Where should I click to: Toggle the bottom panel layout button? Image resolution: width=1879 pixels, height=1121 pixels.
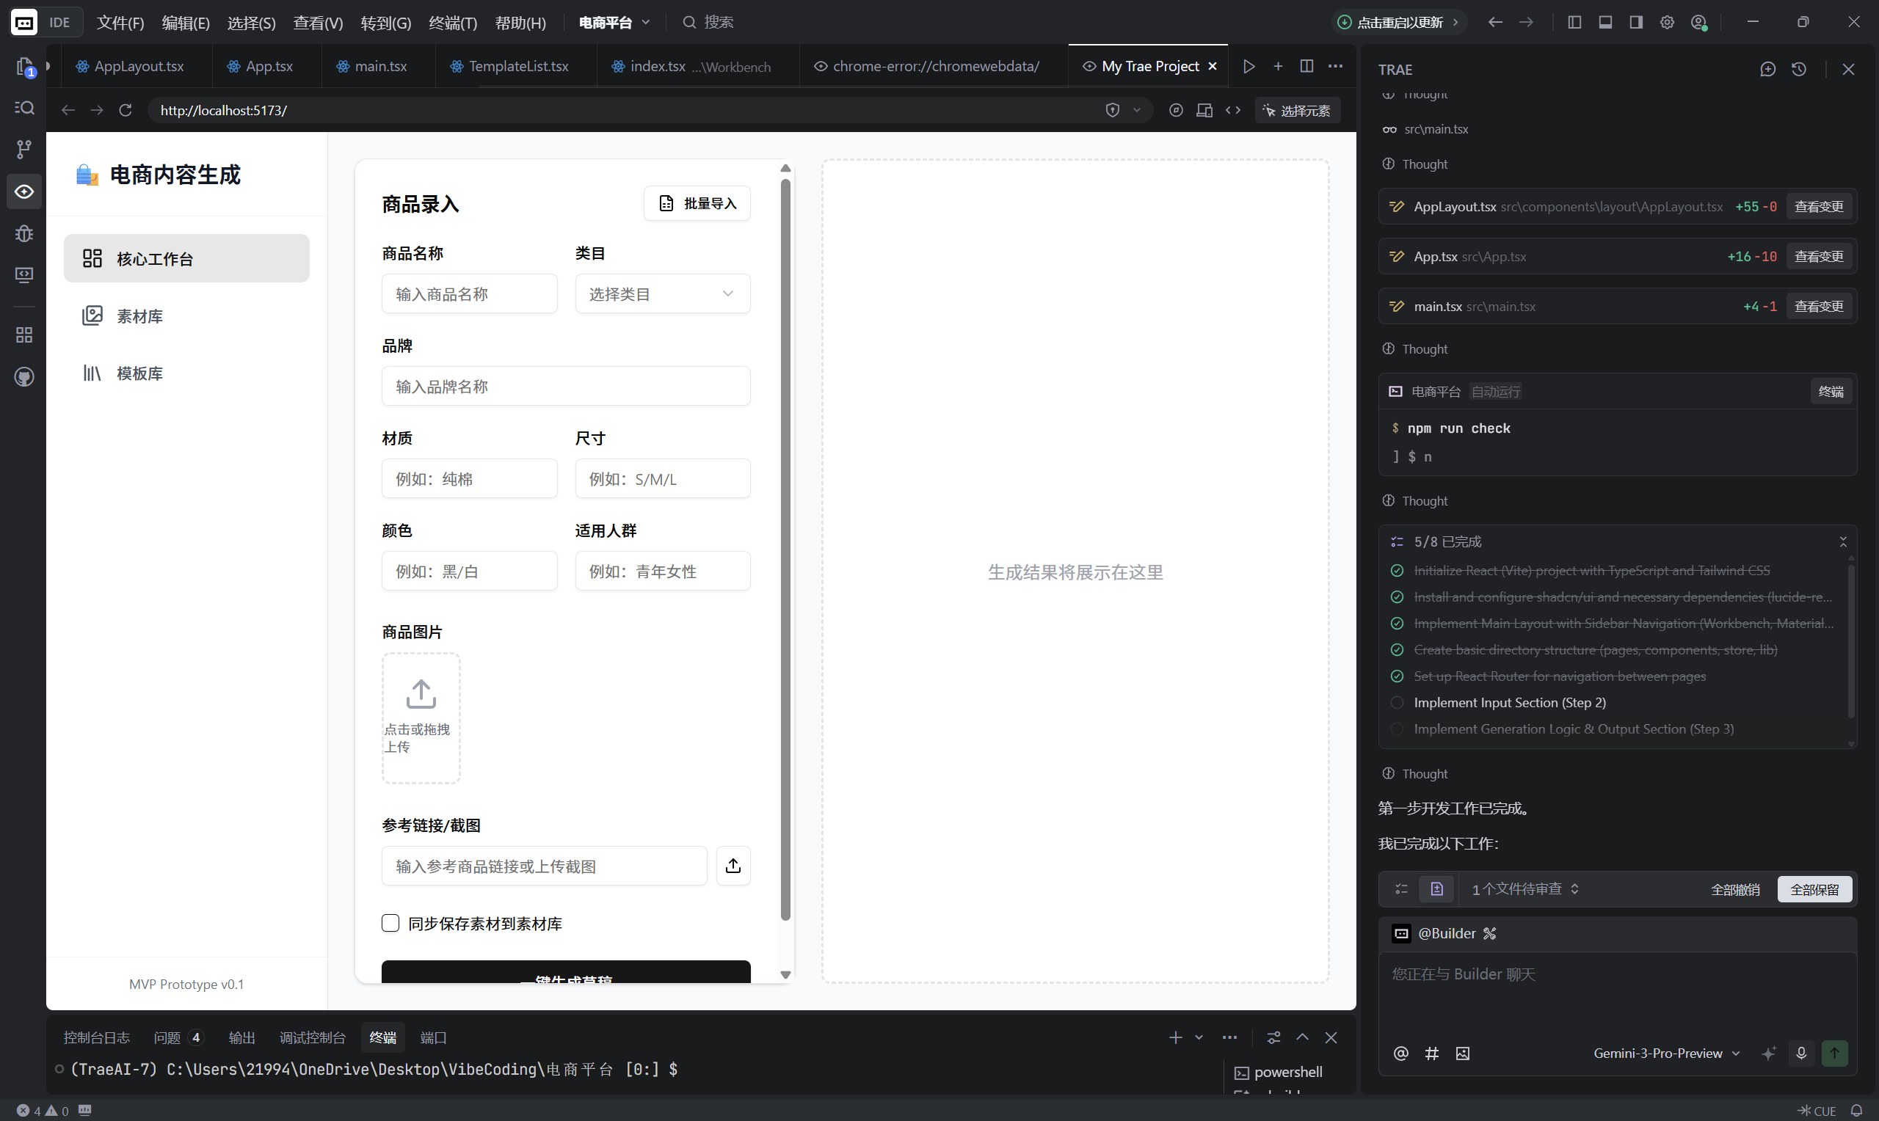pos(1604,22)
